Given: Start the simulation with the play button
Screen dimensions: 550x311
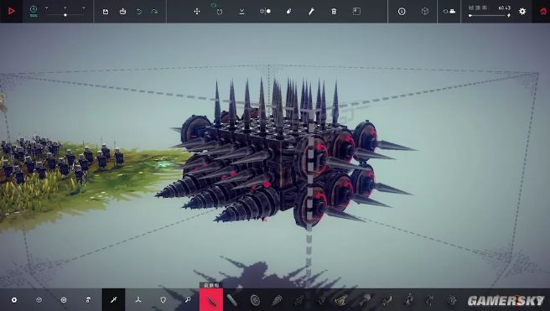Looking at the screenshot, I should [11, 11].
